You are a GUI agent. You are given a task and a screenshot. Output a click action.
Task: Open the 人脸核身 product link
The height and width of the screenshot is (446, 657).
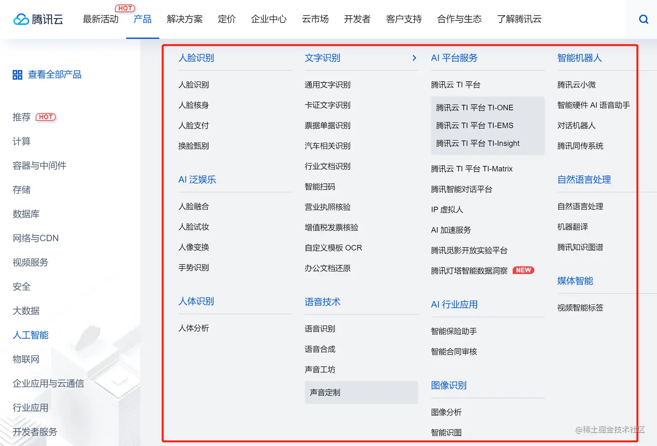tap(193, 105)
